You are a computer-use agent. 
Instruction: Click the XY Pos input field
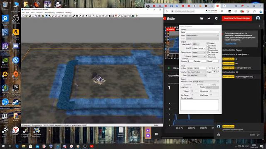pos(197,68)
